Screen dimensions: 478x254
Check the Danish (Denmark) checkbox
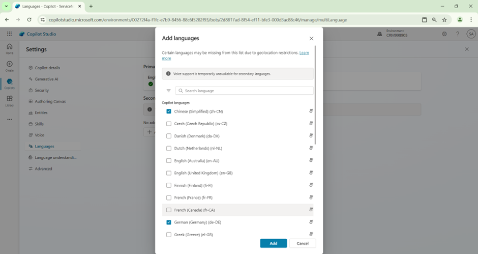(x=169, y=136)
